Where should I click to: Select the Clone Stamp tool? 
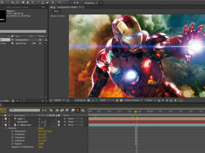43,2
